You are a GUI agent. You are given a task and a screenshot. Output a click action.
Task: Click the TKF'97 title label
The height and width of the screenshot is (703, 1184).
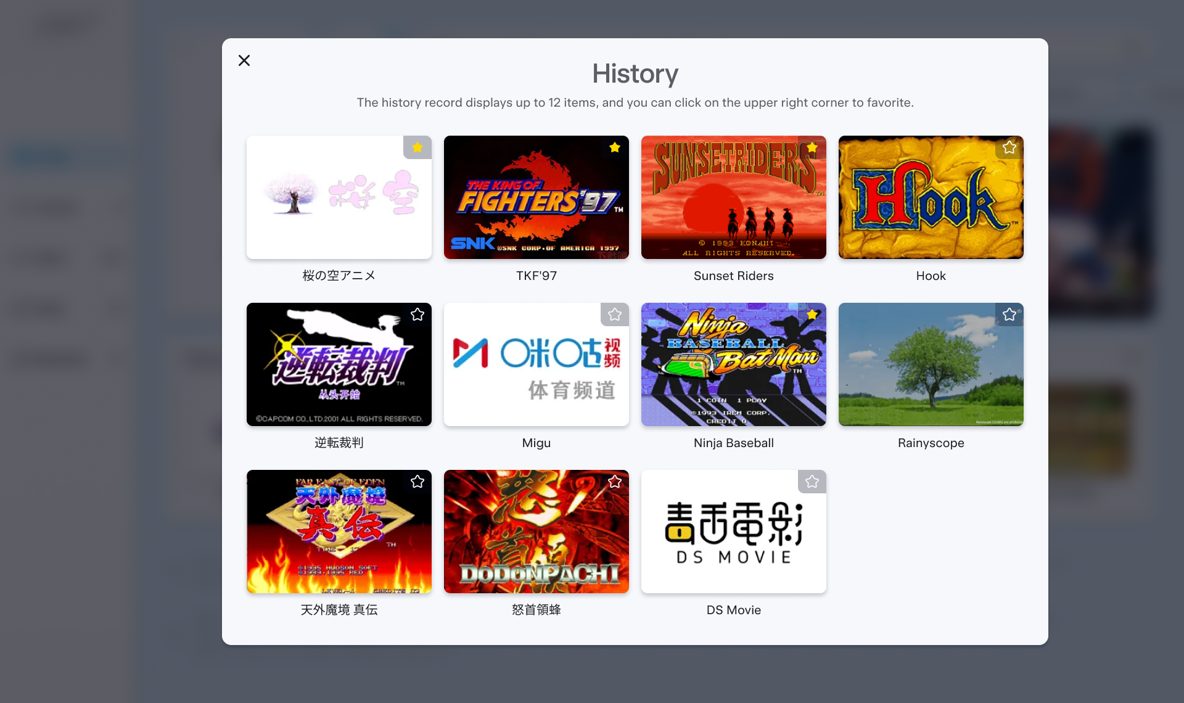(536, 276)
